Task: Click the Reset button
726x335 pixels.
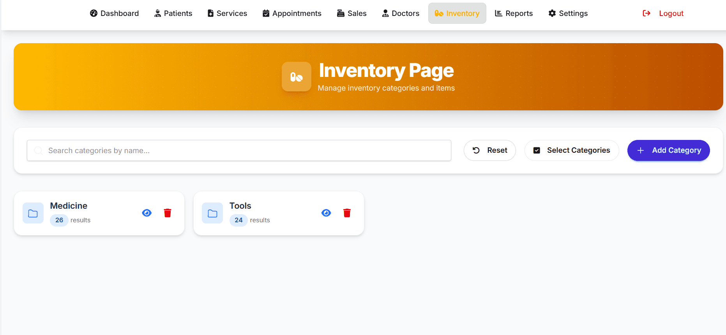Action: click(490, 150)
